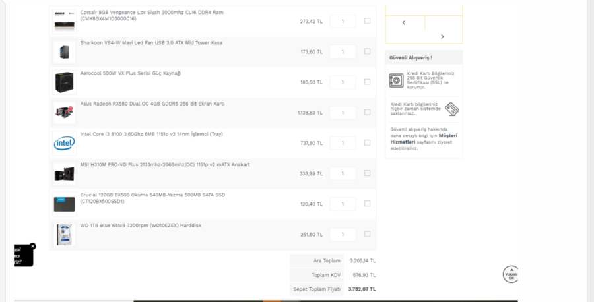
Task: Click the 273,42 TL price
Action: [x=312, y=22]
